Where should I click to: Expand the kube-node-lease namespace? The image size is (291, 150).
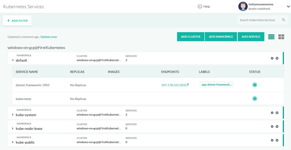coord(13,129)
